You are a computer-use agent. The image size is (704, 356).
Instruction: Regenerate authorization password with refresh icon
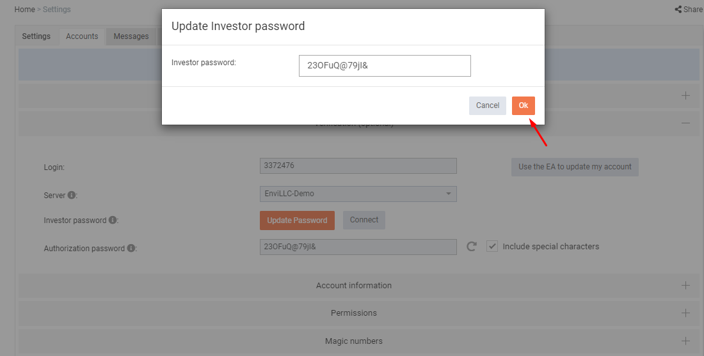(x=471, y=246)
